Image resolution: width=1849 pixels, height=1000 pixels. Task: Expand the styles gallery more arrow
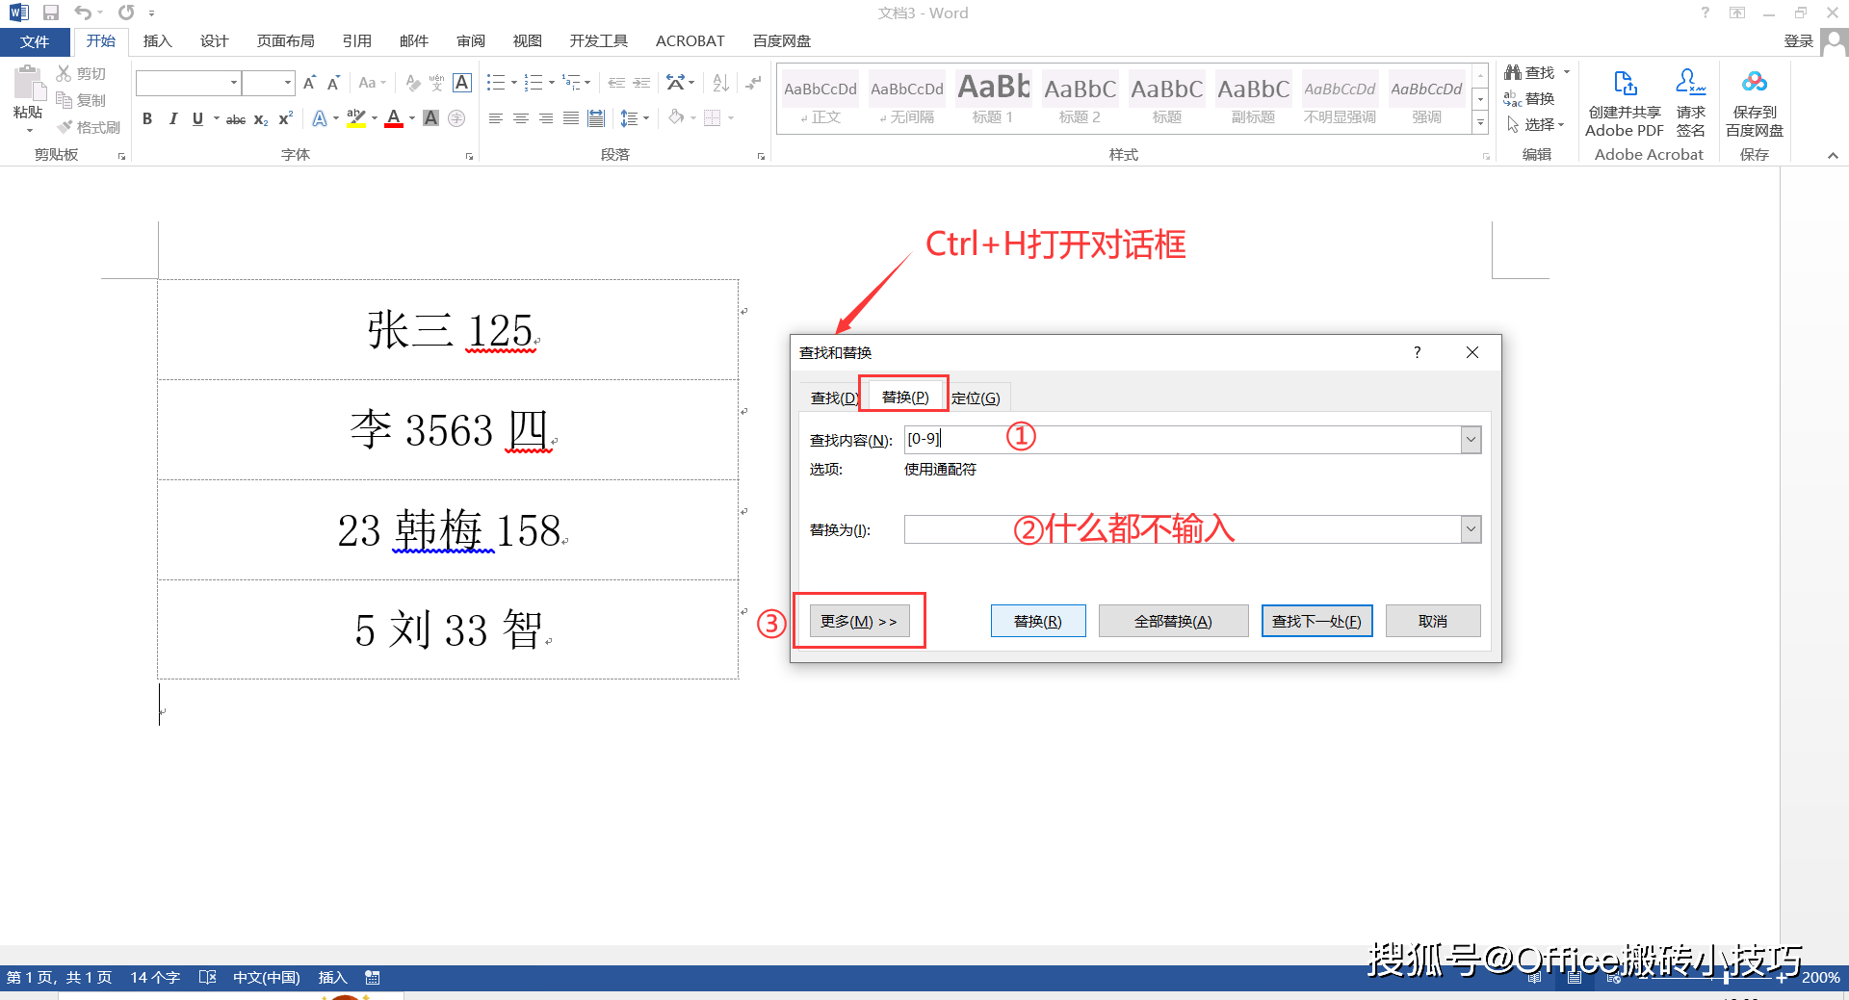1480,123
